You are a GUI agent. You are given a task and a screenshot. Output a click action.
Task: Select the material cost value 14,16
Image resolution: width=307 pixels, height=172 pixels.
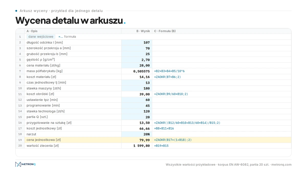pos(137,77)
